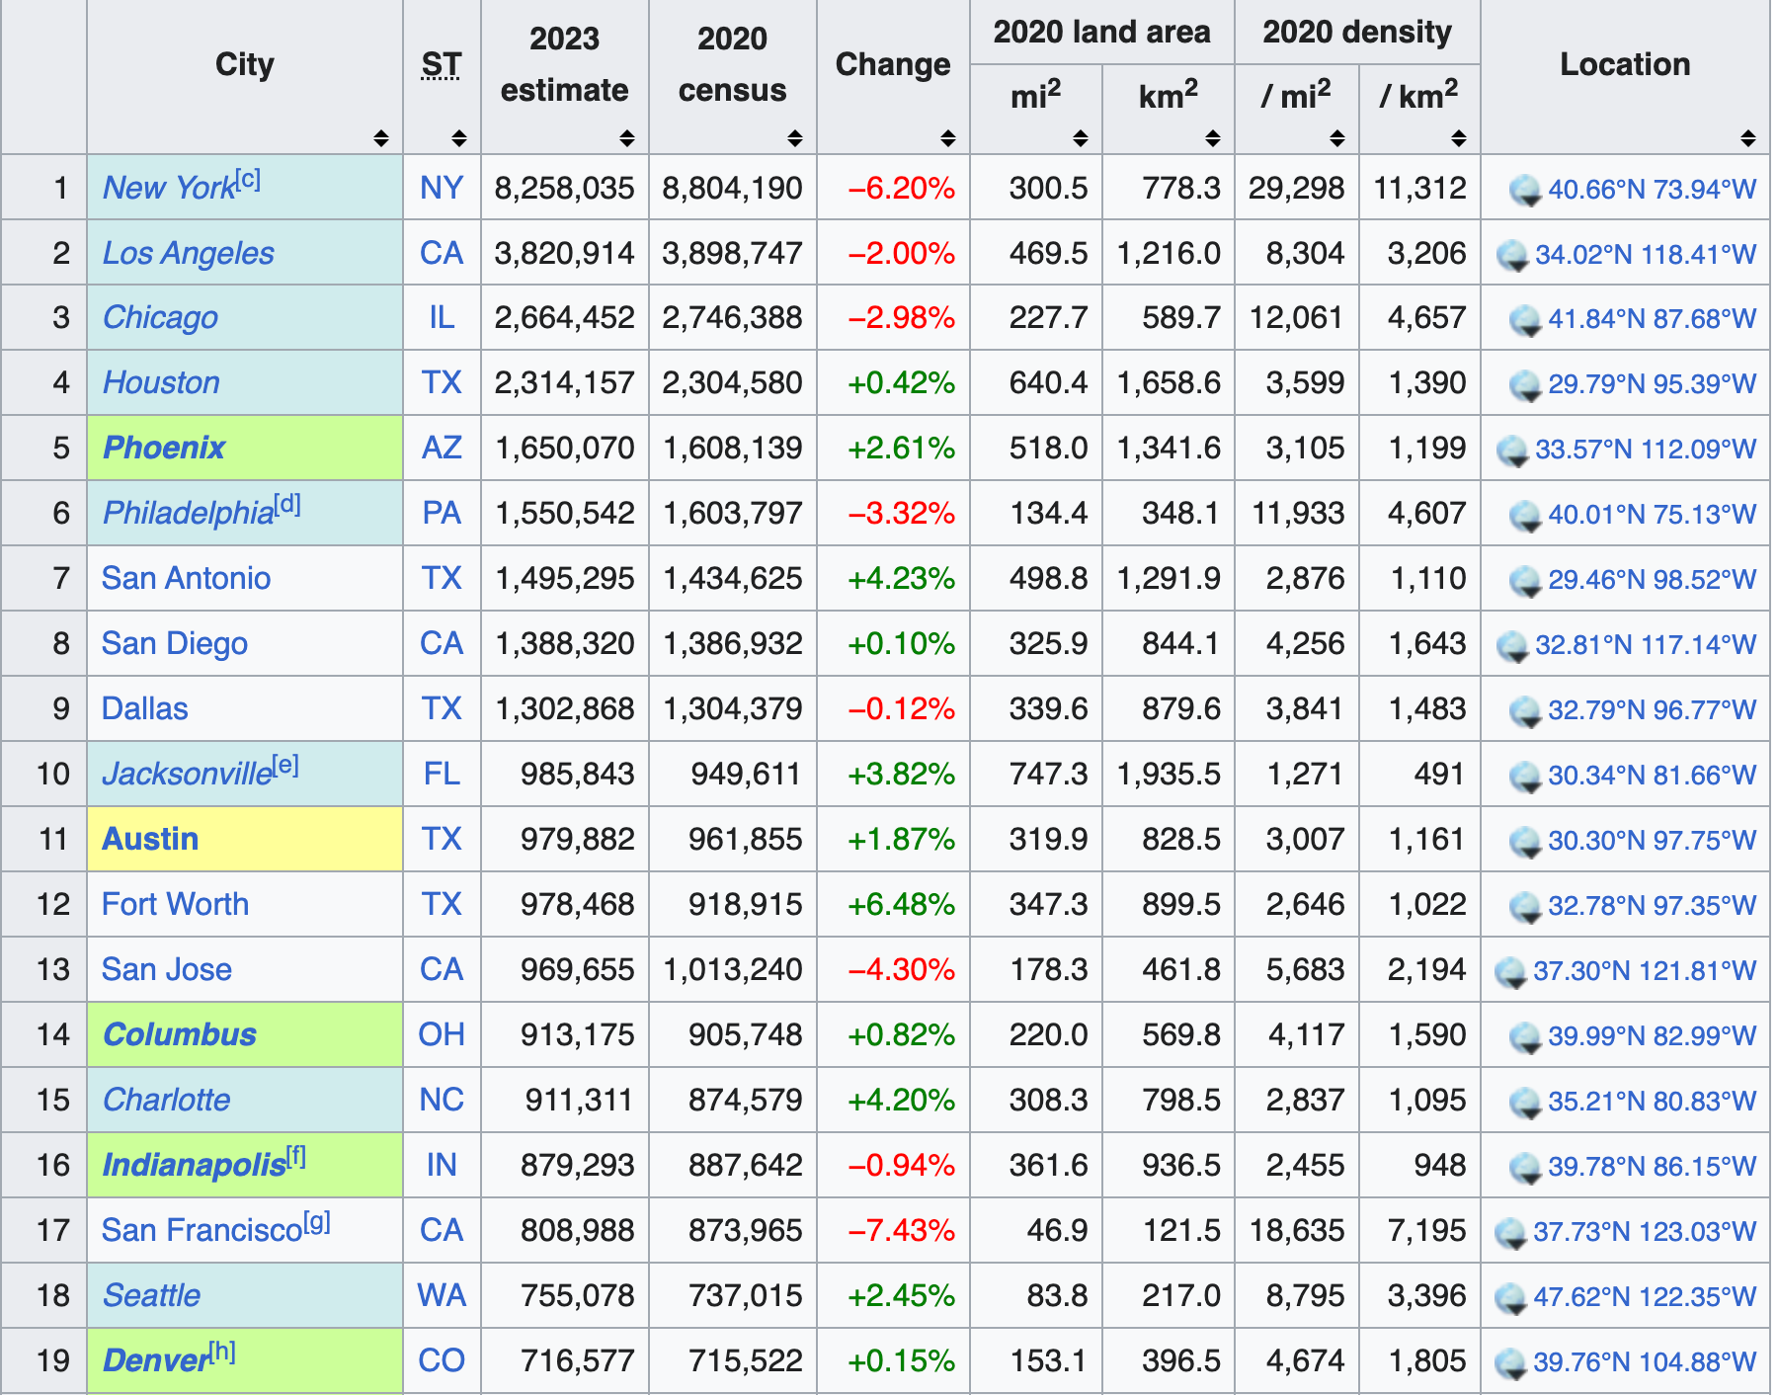Sort by 2023 estimate column arrows

point(627,138)
